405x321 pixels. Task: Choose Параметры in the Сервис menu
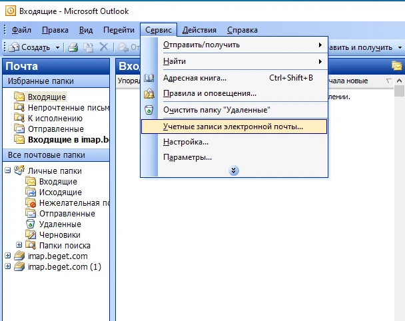point(187,157)
